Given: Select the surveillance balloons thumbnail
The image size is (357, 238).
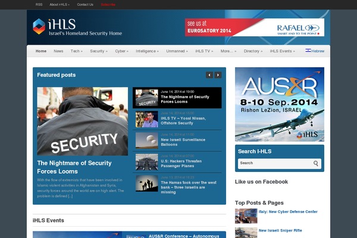Looking at the screenshot, I should click(x=147, y=140).
